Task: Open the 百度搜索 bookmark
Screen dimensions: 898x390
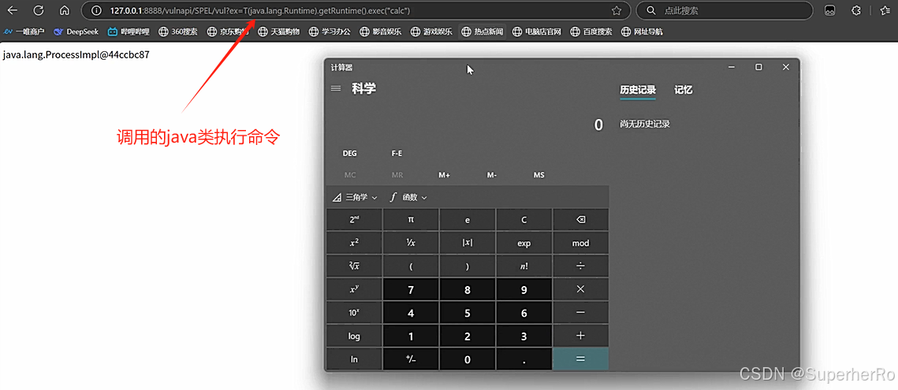Action: coord(591,32)
